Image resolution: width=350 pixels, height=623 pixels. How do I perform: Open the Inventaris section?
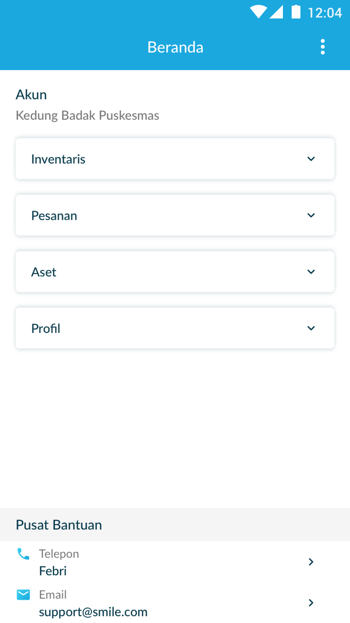(x=58, y=159)
